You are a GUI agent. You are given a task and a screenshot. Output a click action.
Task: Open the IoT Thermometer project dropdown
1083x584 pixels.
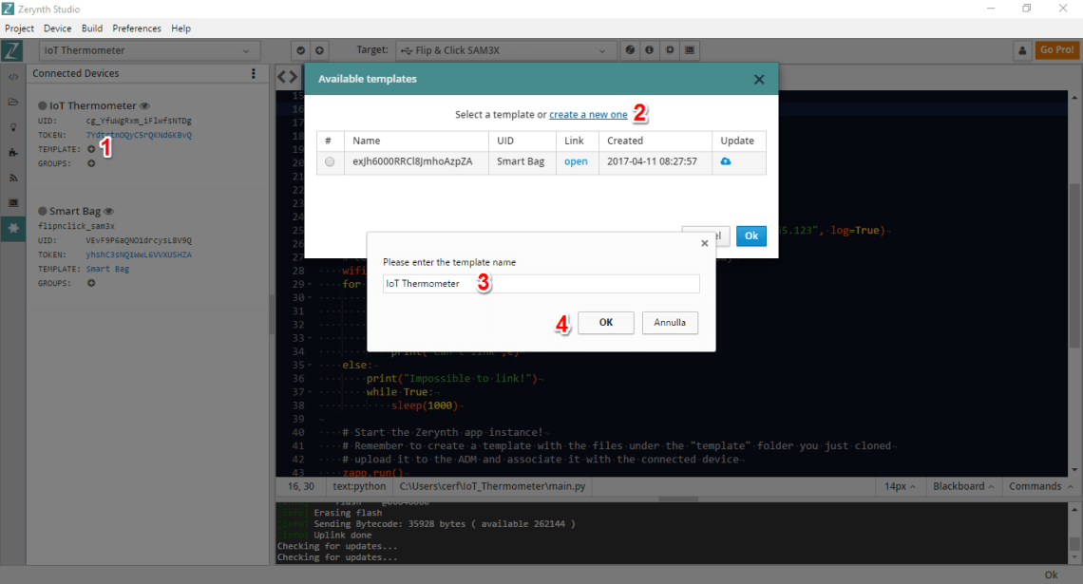(x=147, y=49)
